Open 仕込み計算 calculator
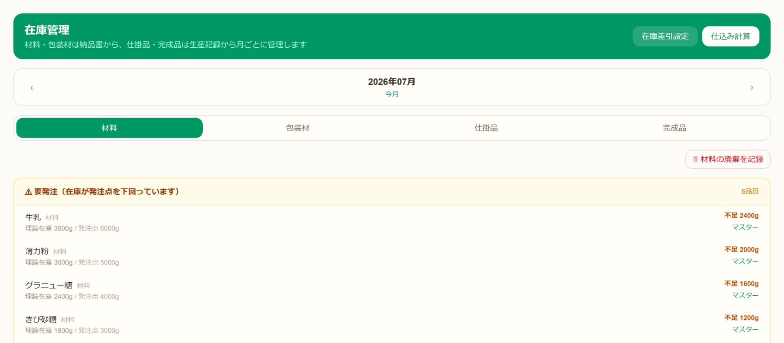784x343 pixels. (731, 36)
